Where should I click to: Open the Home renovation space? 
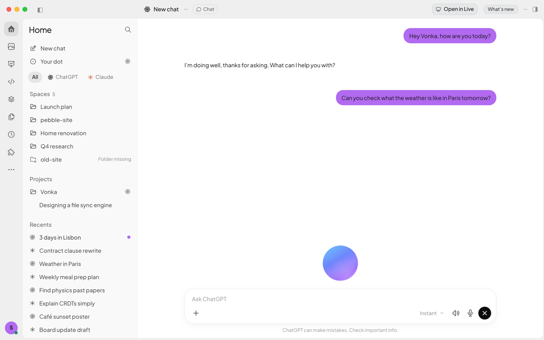[x=80, y=133]
